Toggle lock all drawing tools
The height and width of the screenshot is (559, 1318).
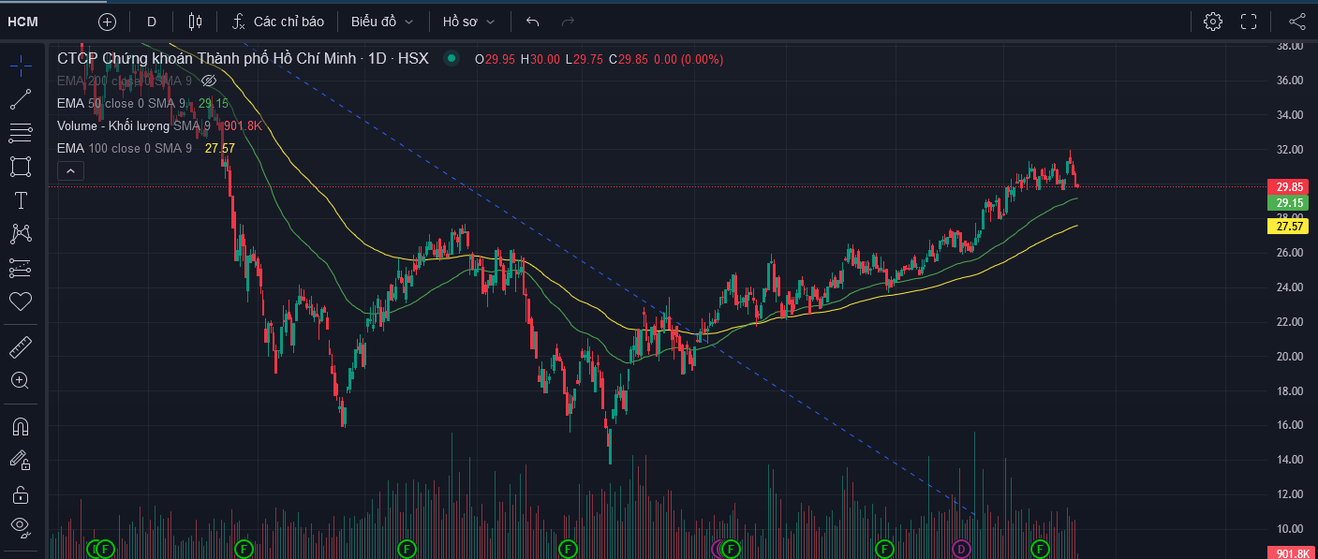tap(21, 493)
